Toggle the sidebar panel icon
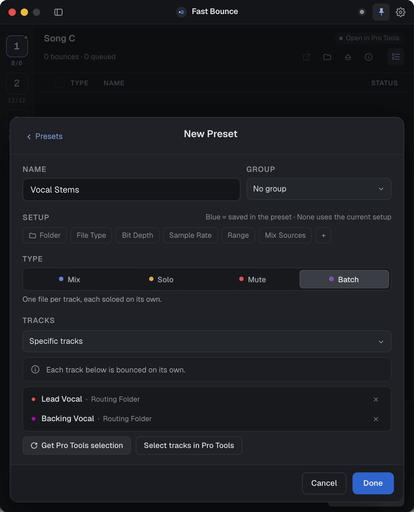414x512 pixels. tap(58, 12)
